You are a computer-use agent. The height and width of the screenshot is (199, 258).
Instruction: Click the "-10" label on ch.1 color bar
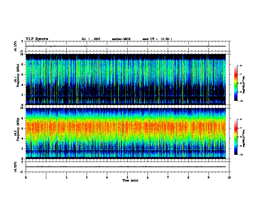[241, 101]
